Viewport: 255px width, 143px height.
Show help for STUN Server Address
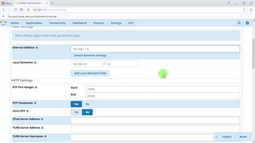tap(42, 119)
